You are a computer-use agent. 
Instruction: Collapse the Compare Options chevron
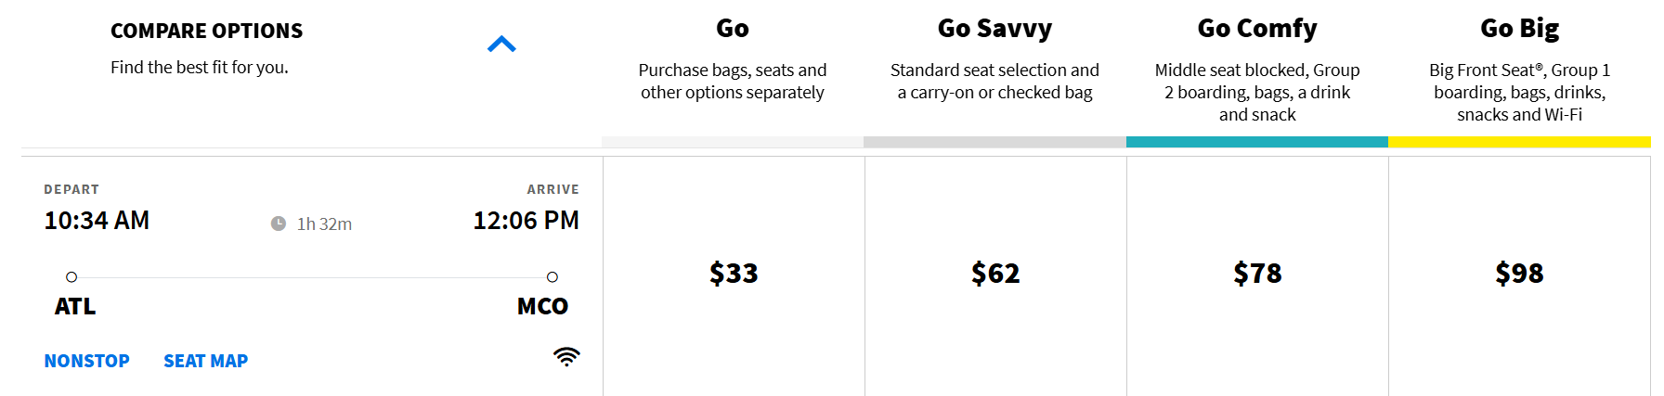point(501,45)
